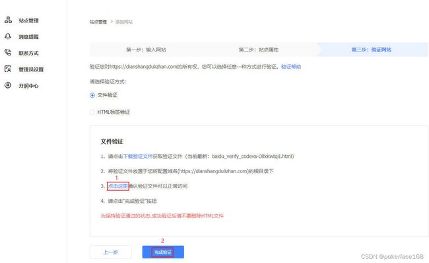Click step 第三步: 验证网站
This screenshot has width=429, height=263.
372,50
